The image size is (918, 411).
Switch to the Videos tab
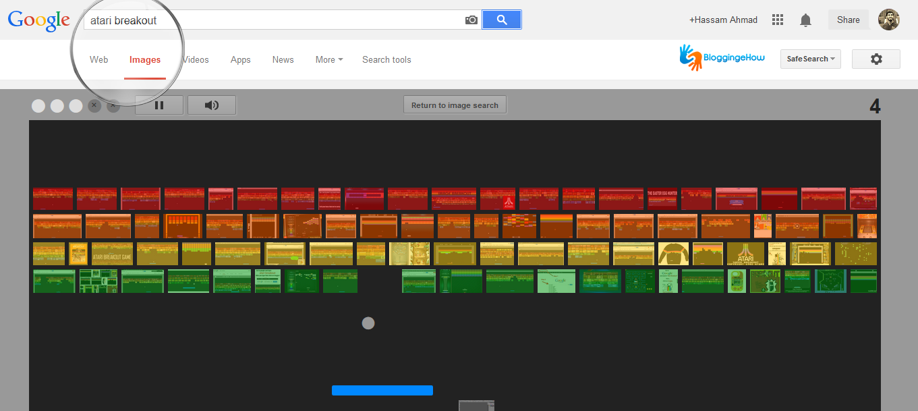(195, 59)
